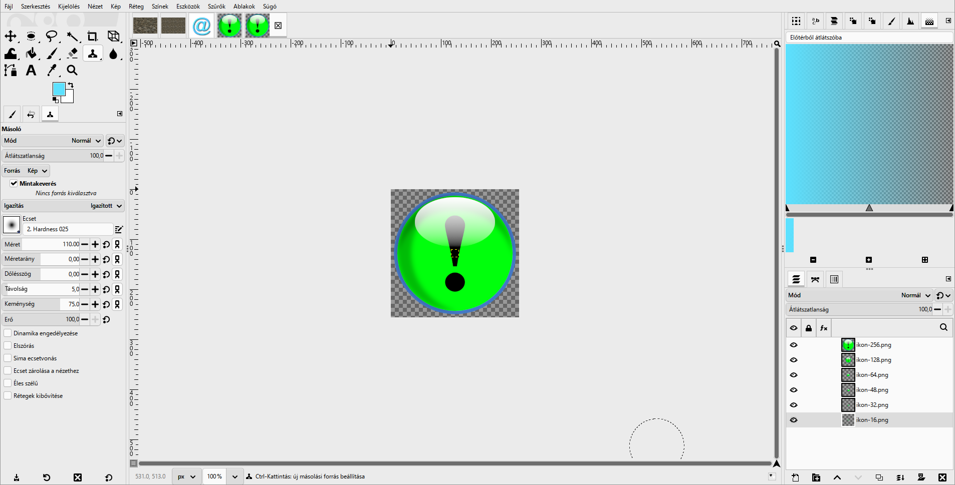The height and width of the screenshot is (485, 955).
Task: Enable Dinamika engedélyezése checkbox
Action: 8,333
